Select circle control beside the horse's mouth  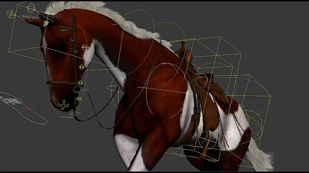[79, 98]
